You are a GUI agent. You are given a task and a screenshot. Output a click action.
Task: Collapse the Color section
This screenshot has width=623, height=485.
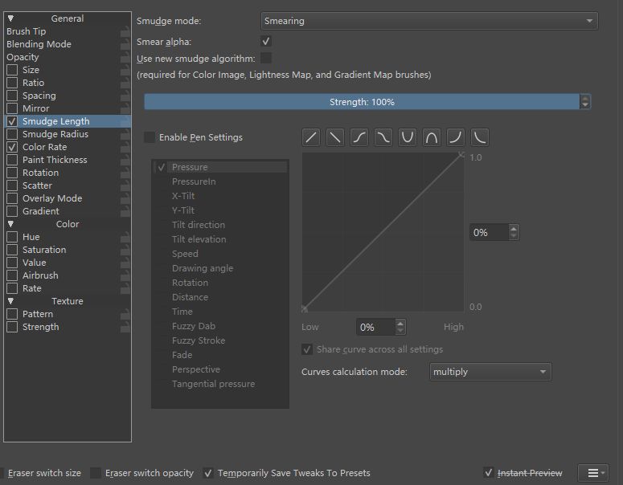10,224
